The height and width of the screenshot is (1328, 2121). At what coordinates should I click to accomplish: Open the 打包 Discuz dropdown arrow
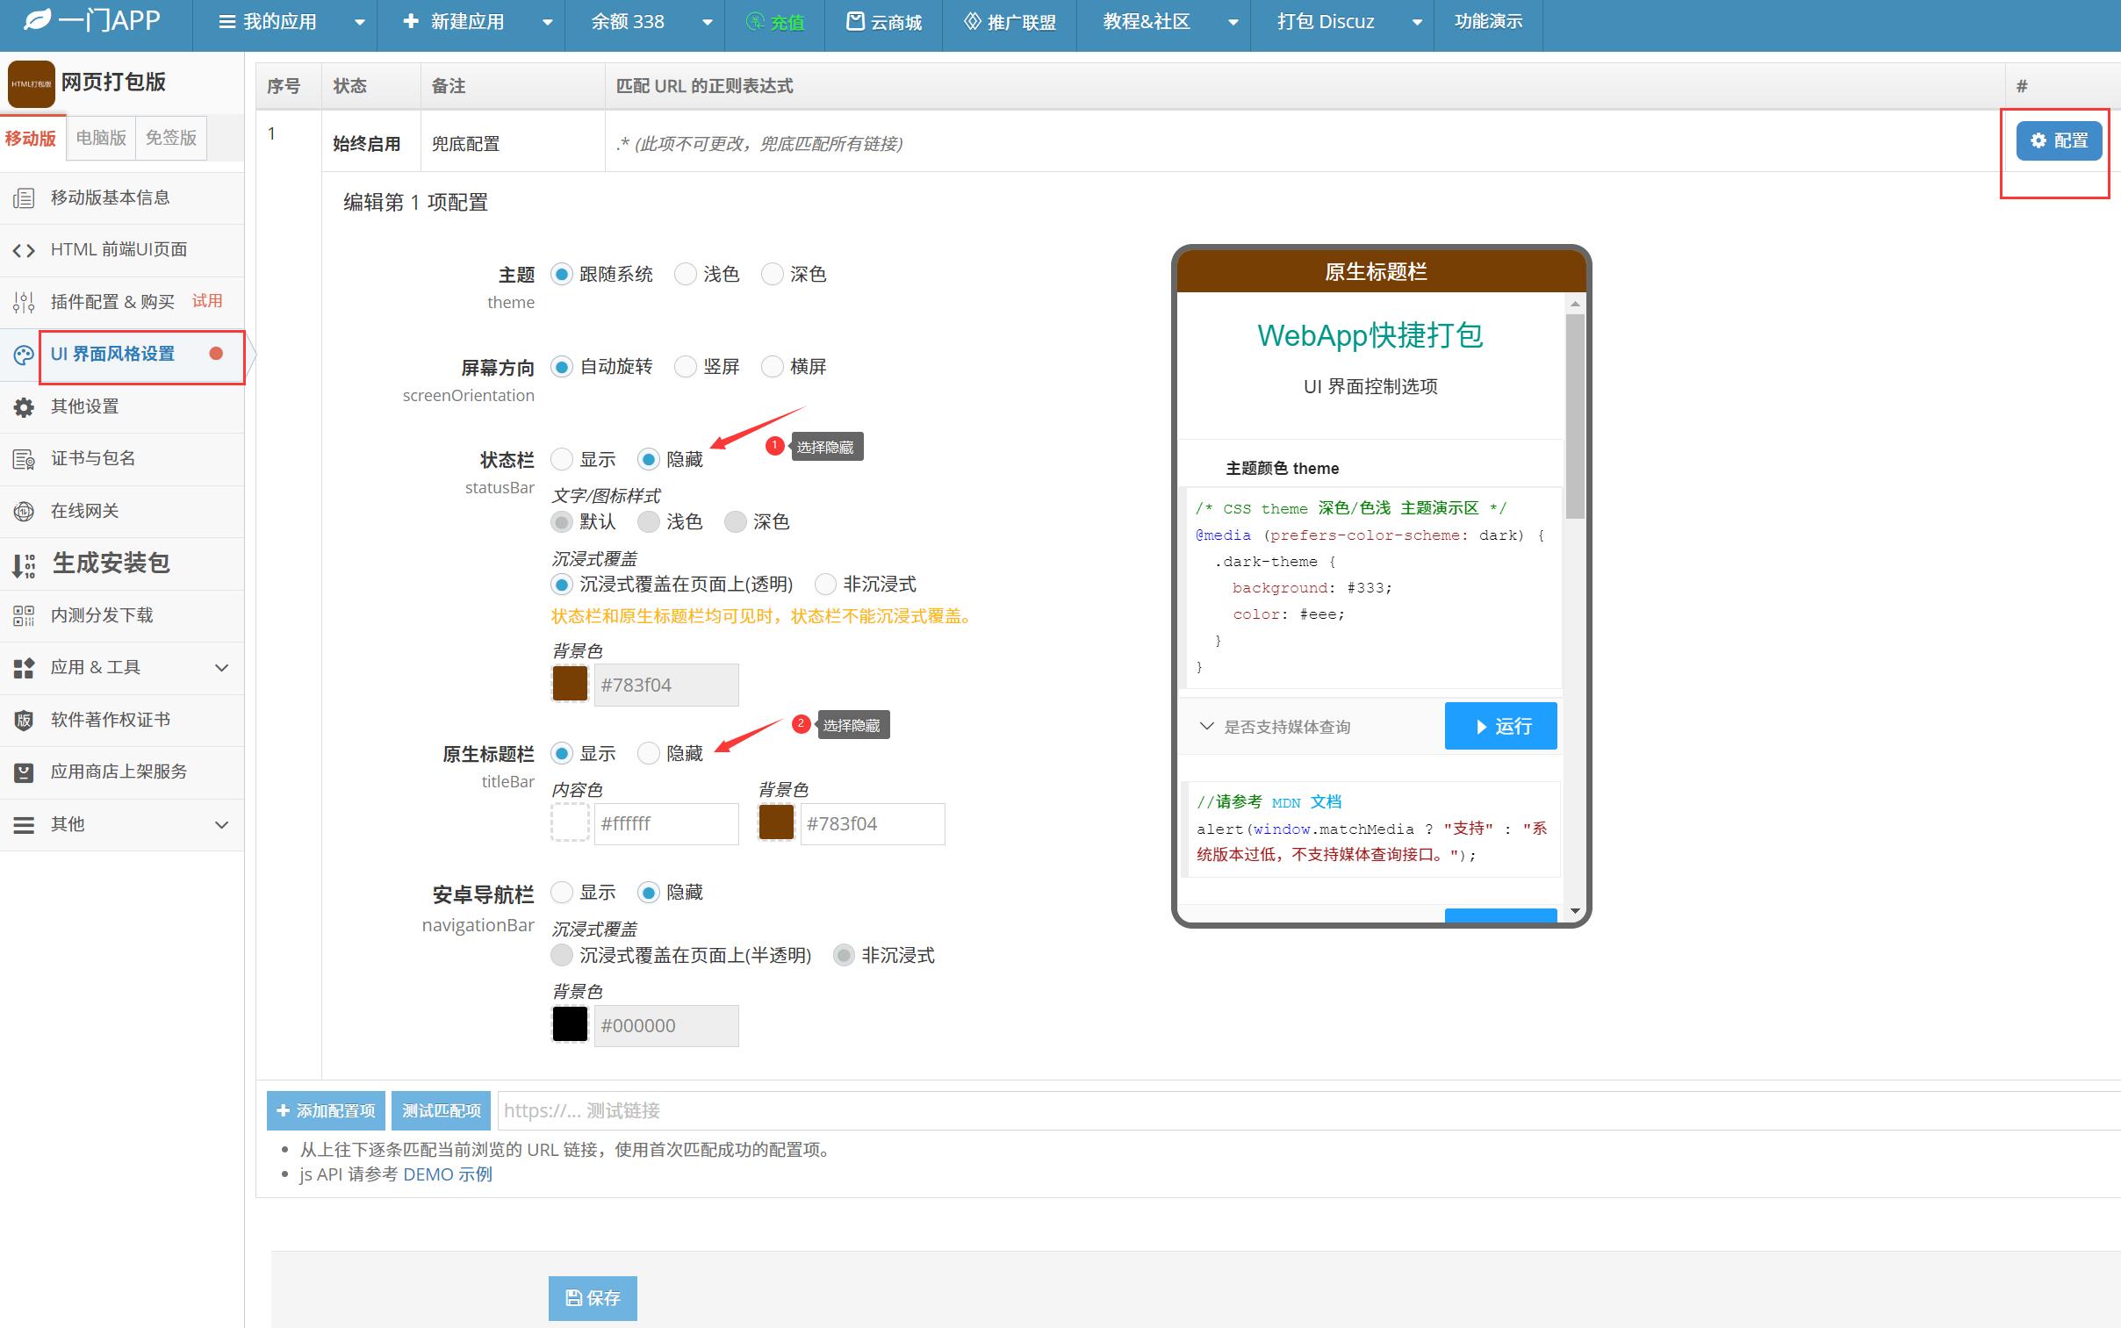pos(1416,23)
